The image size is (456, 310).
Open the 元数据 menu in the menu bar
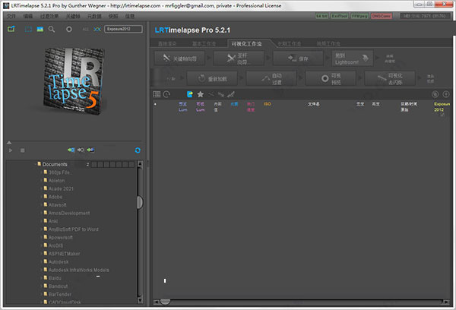point(94,16)
